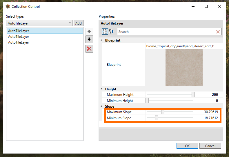
Task: Click the Minimum Slope slider handle
Action: (x=157, y=118)
